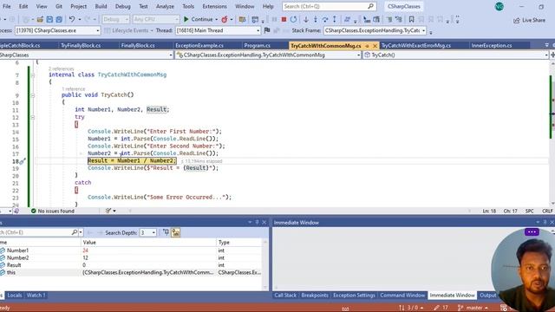The image size is (555, 312).
Task: Toggle bookmark icon in toolbar
Action: pyautogui.click(x=411, y=19)
